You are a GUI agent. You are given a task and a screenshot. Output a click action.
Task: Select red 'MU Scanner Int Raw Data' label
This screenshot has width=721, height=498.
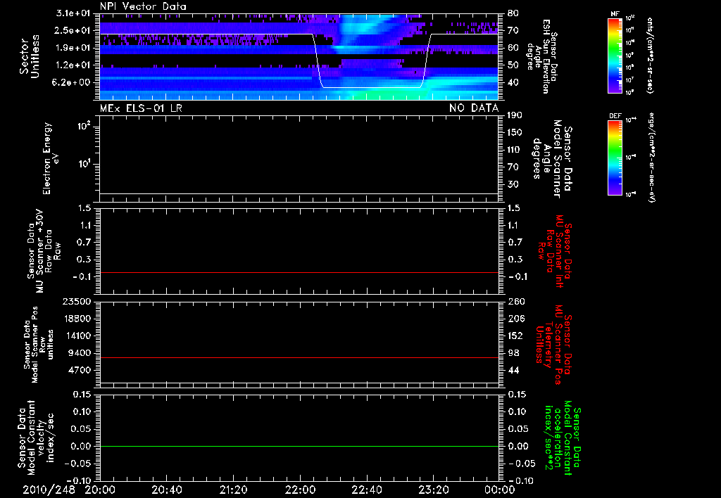555,251
